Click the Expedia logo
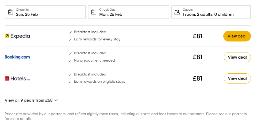Image resolution: width=256 pixels, height=125 pixels. coord(17,36)
